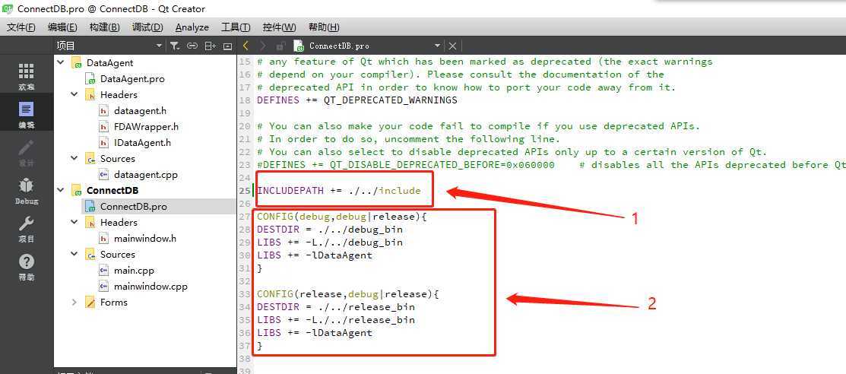846x374 pixels.
Task: Select ConnectDB.pro in project tree
Action: click(x=133, y=206)
